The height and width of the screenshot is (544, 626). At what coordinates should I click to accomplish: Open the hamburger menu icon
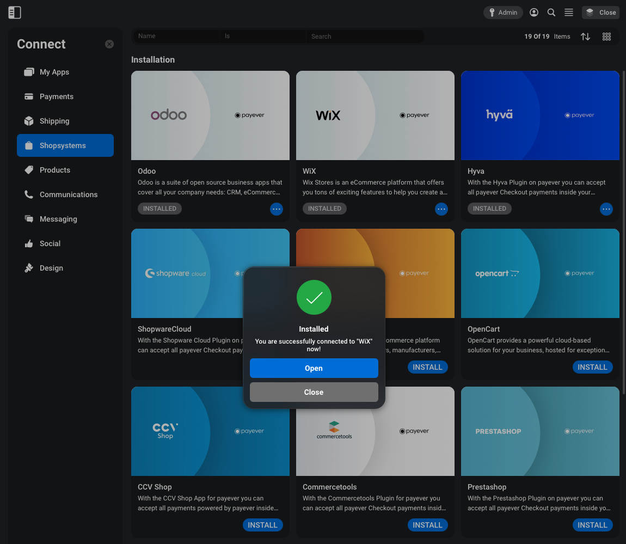[x=569, y=13]
